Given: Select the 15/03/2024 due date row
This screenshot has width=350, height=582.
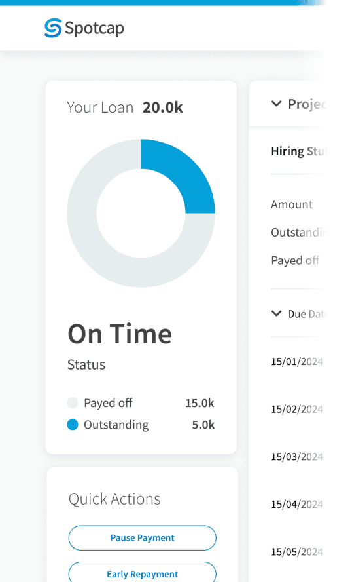Looking at the screenshot, I should point(297,457).
